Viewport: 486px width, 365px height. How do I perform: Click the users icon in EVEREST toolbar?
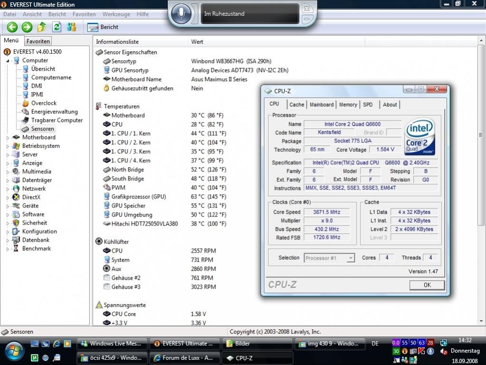pyautogui.click(x=72, y=27)
